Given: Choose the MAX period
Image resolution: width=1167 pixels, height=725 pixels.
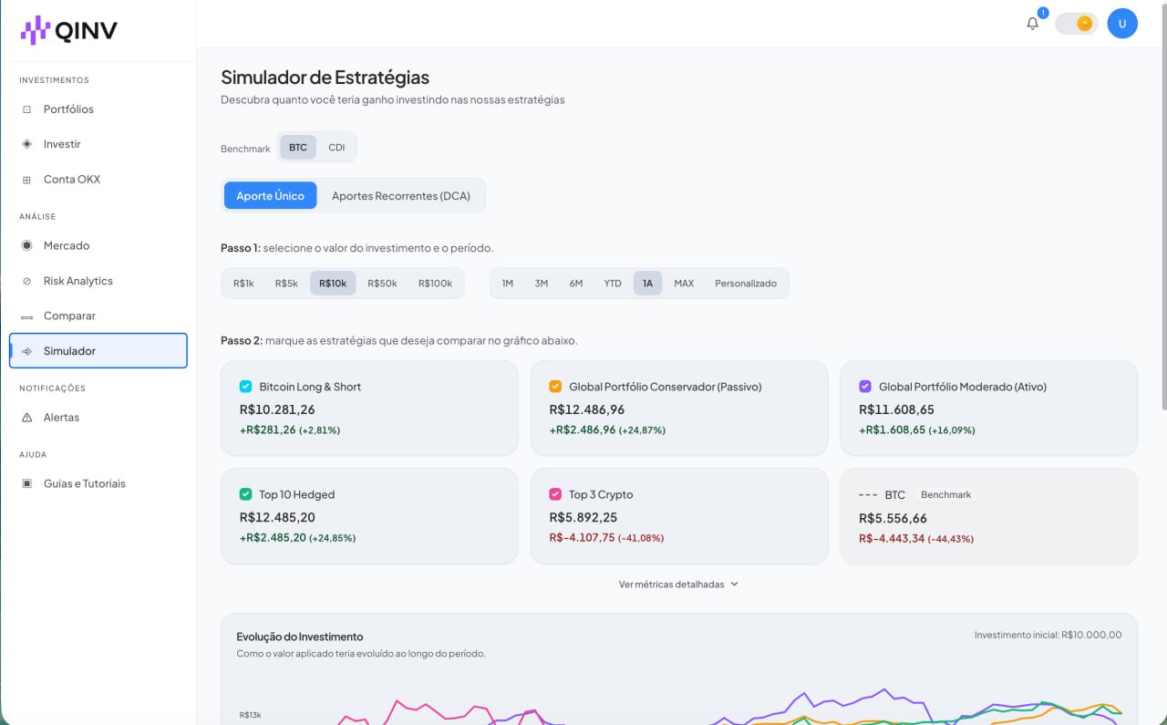Looking at the screenshot, I should tap(684, 284).
